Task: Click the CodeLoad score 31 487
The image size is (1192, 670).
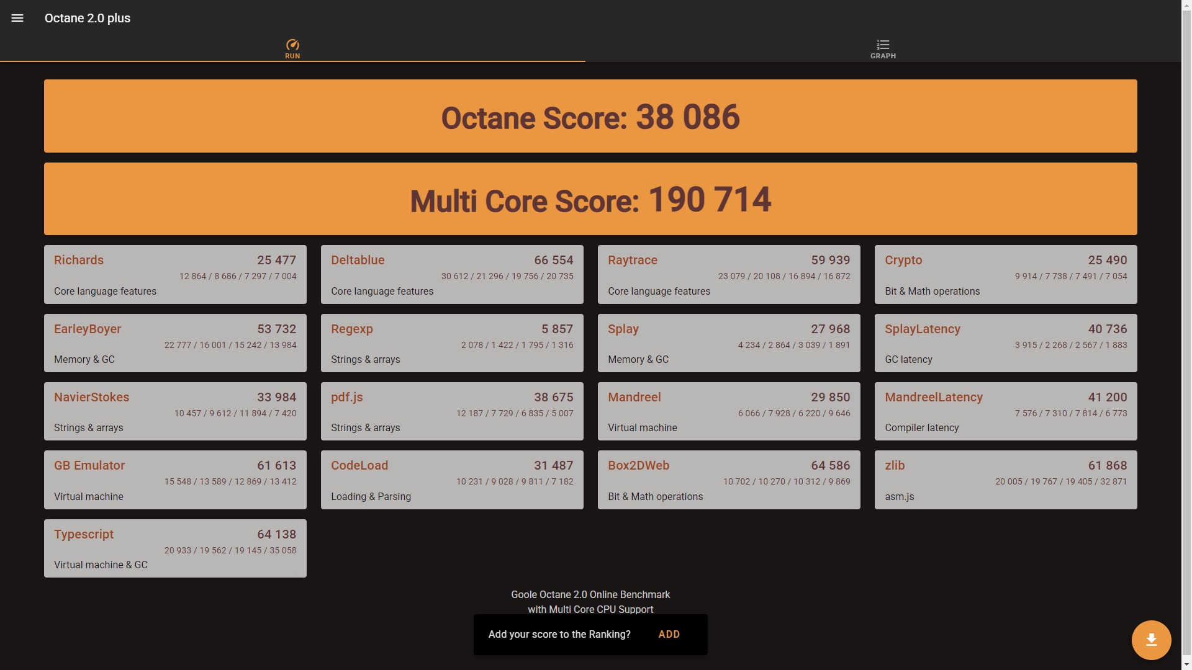Action: pyautogui.click(x=554, y=465)
